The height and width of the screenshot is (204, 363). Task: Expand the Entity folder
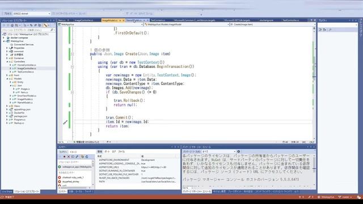pos(10,82)
